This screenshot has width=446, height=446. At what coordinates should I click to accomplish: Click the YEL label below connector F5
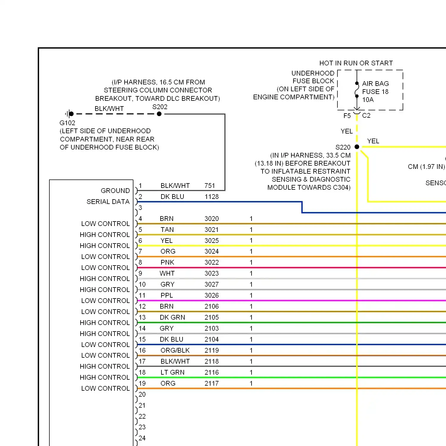347,131
